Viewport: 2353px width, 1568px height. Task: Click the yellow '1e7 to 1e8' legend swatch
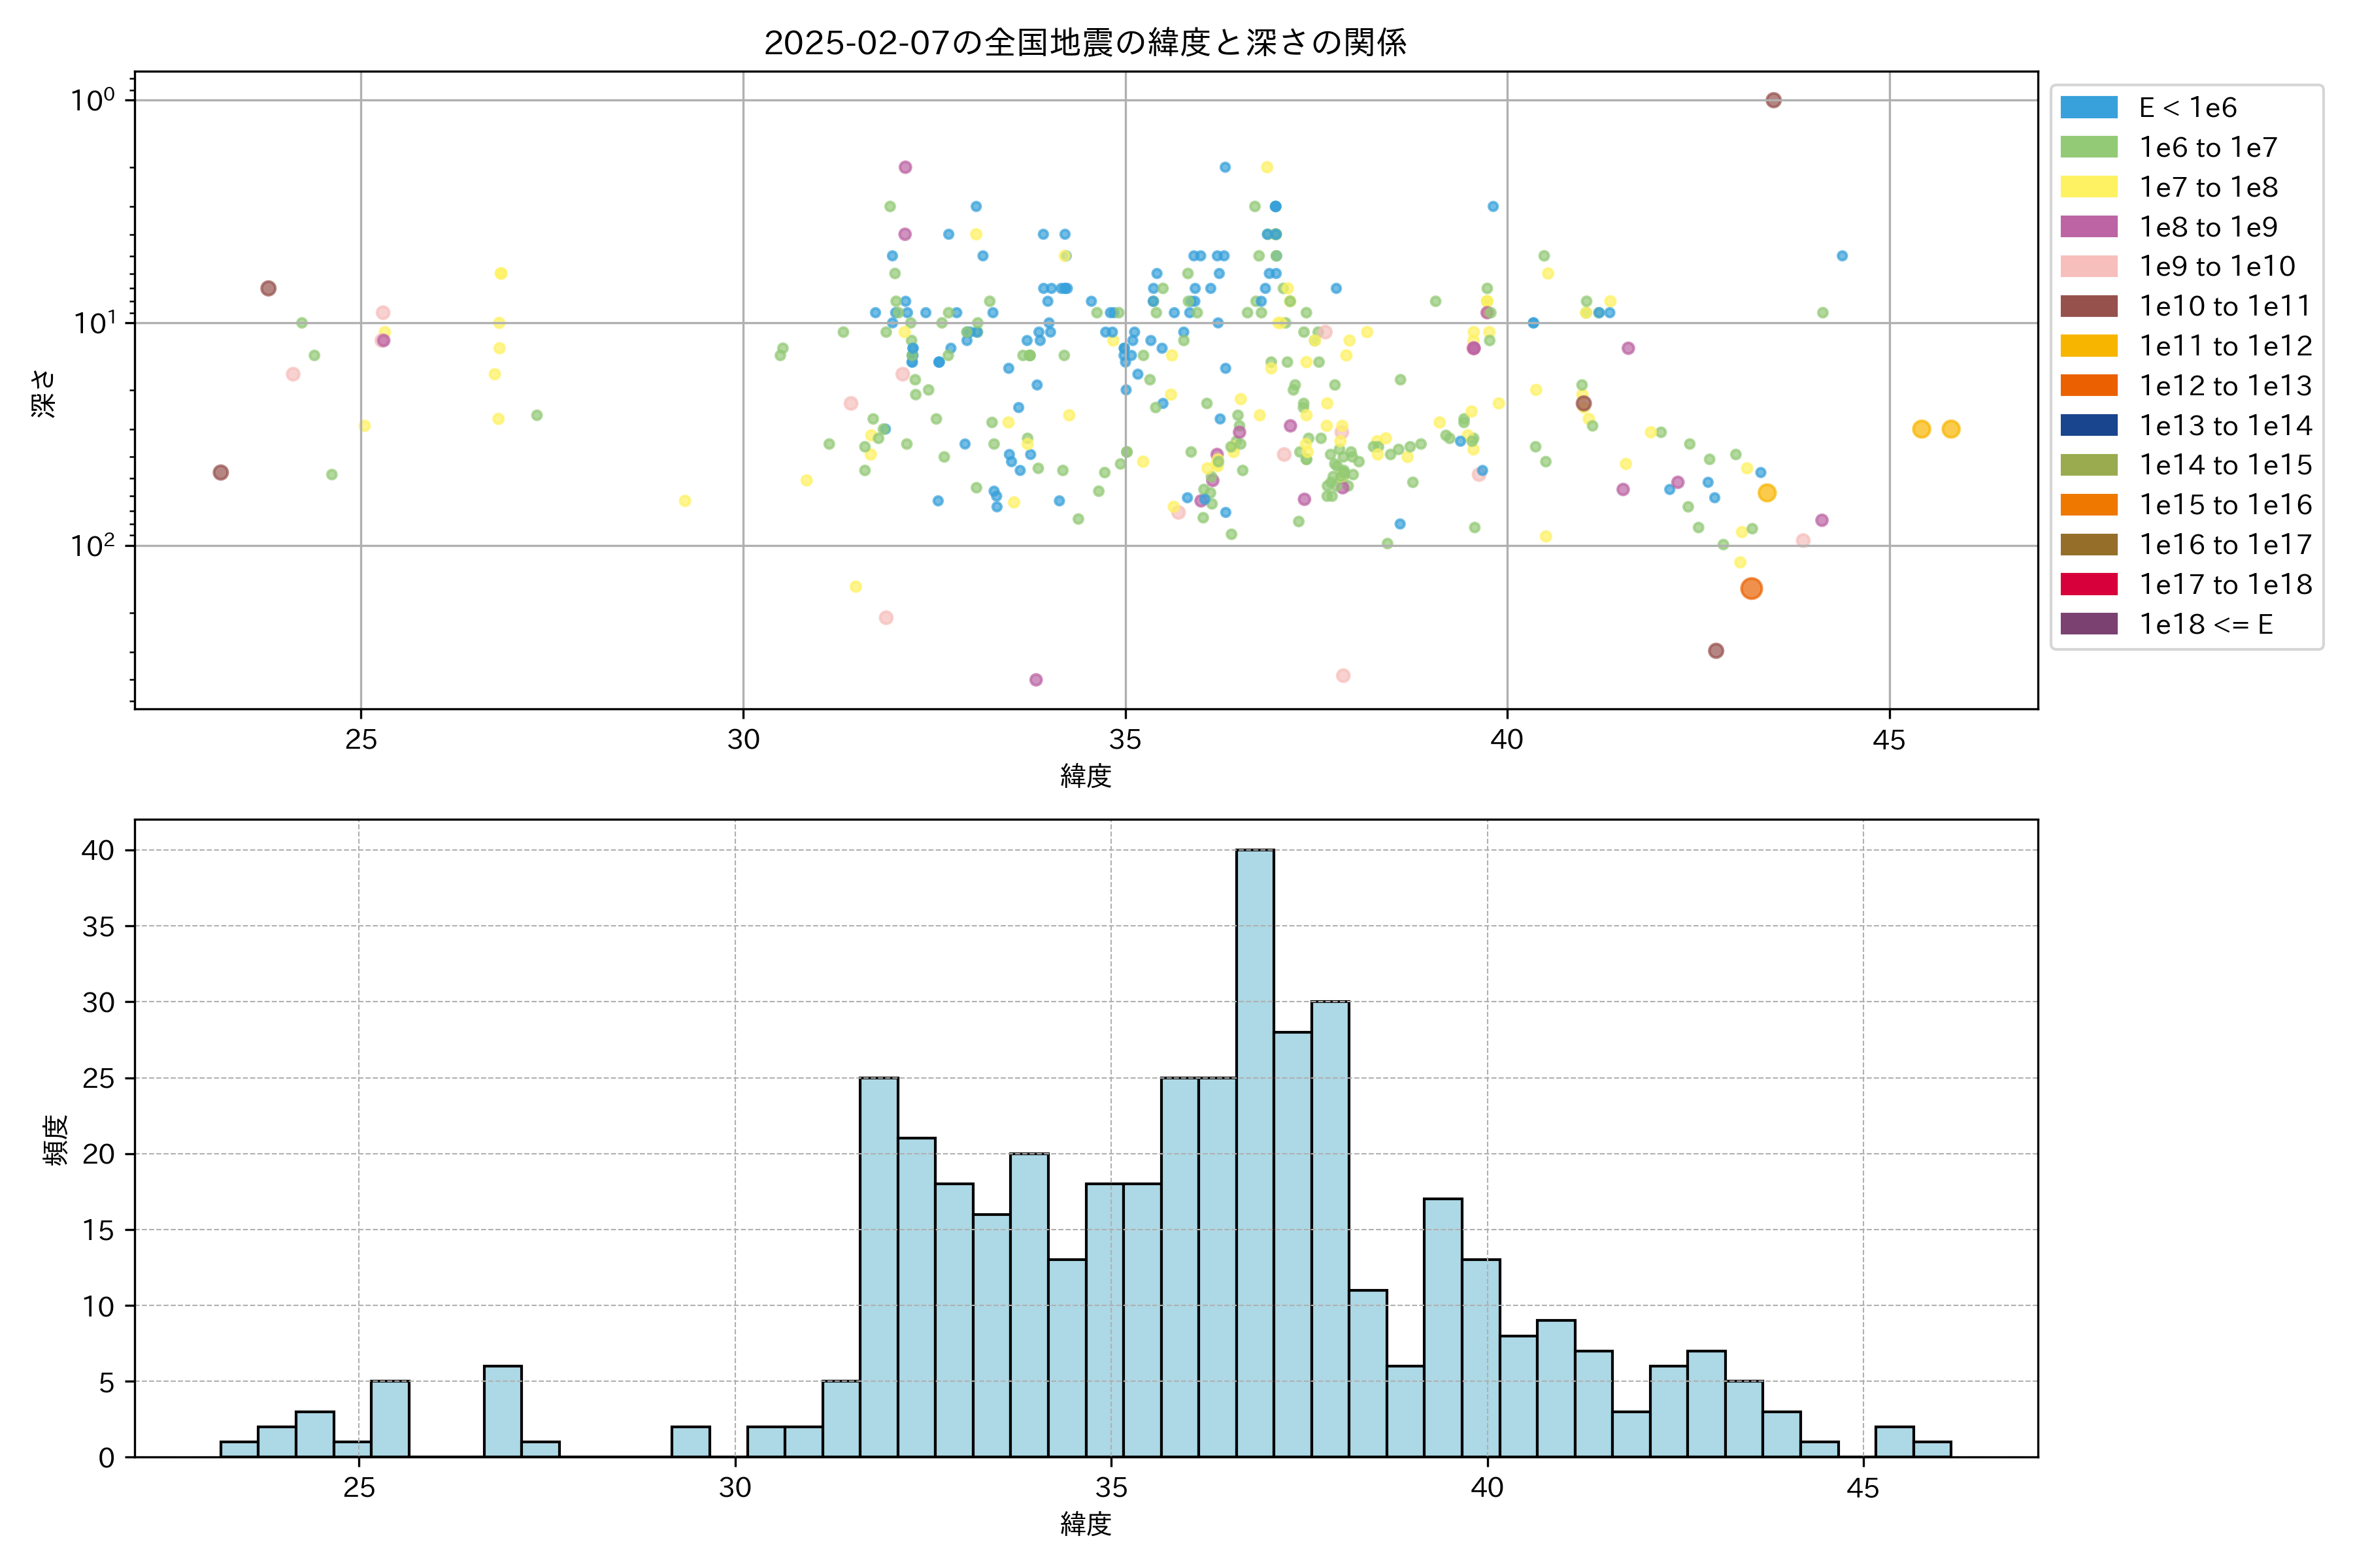[x=2088, y=187]
